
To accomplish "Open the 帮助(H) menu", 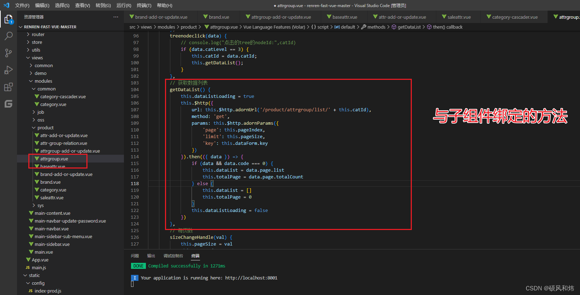I will pyautogui.click(x=165, y=5).
